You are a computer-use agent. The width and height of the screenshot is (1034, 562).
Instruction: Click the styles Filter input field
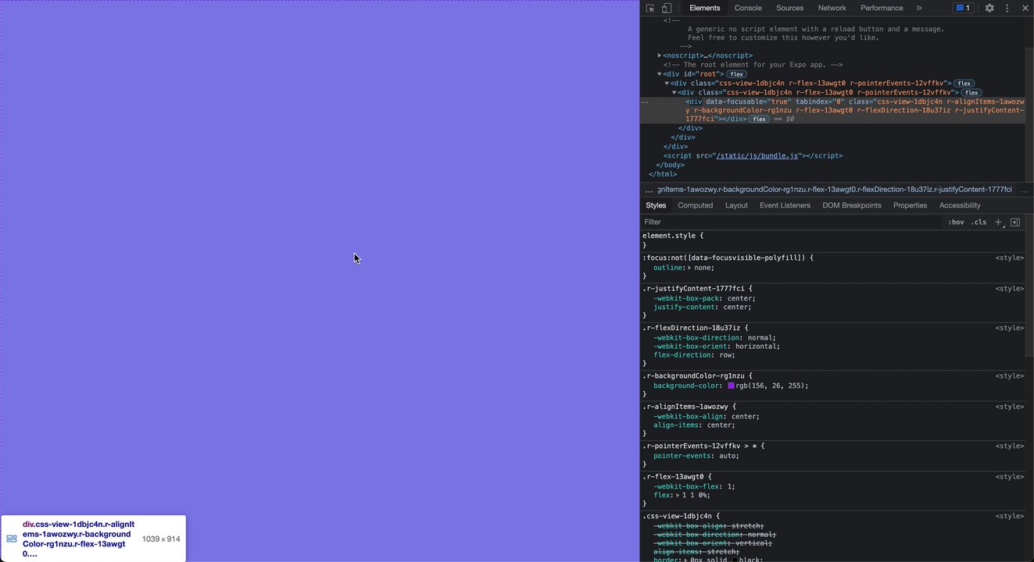791,222
